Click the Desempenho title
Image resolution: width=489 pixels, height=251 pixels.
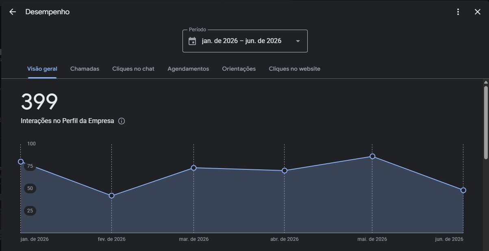48,12
